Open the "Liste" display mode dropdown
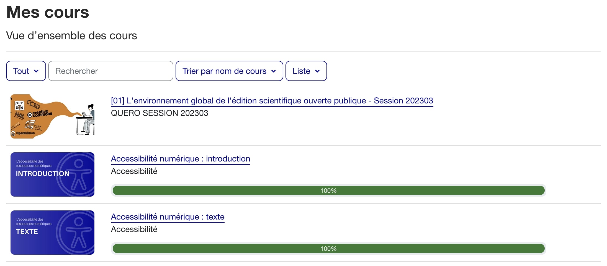The image size is (607, 266). (x=306, y=71)
